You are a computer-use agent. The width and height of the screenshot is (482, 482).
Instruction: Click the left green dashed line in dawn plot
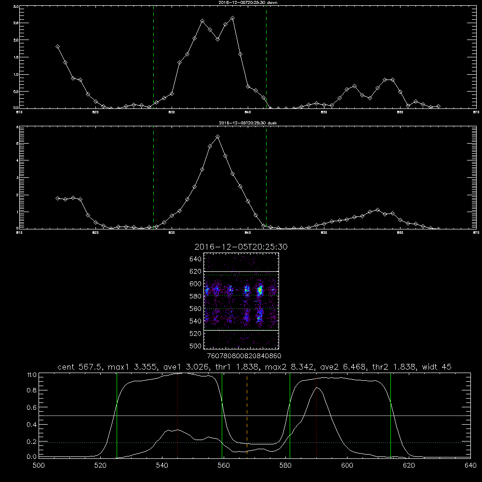pos(153,57)
